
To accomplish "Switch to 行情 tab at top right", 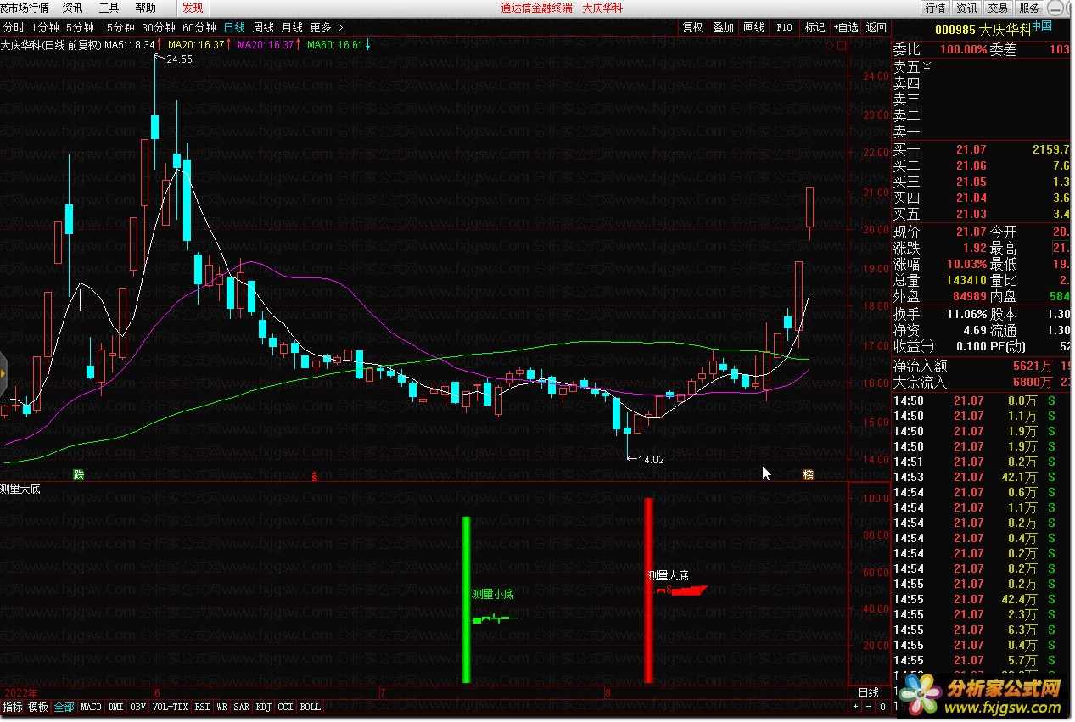I will [936, 8].
